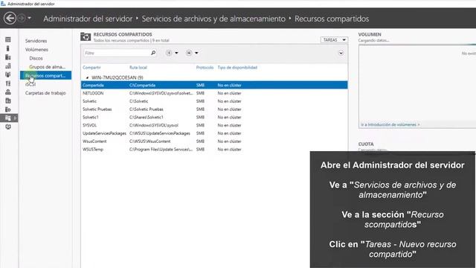Click the Server Manager title bar icon
Screen dimensions: 476x268
tap(3, 4)
